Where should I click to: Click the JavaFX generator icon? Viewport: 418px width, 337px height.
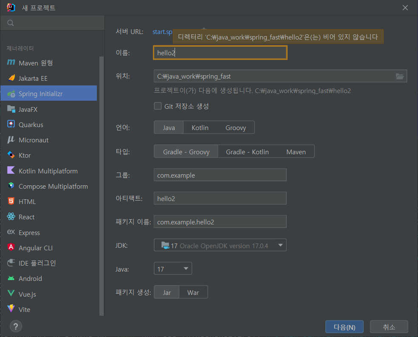[x=11, y=109]
